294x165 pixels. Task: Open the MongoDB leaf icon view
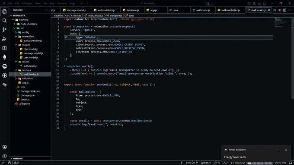point(4,57)
